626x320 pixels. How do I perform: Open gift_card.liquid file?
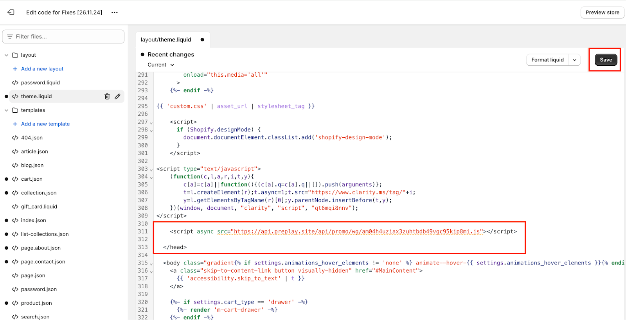[x=39, y=207]
